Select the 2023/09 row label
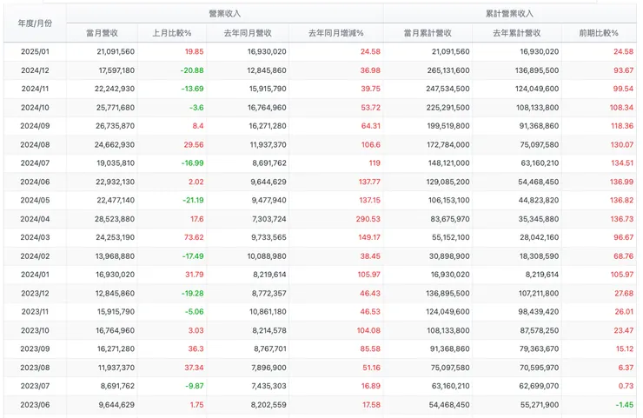 pos(35,348)
